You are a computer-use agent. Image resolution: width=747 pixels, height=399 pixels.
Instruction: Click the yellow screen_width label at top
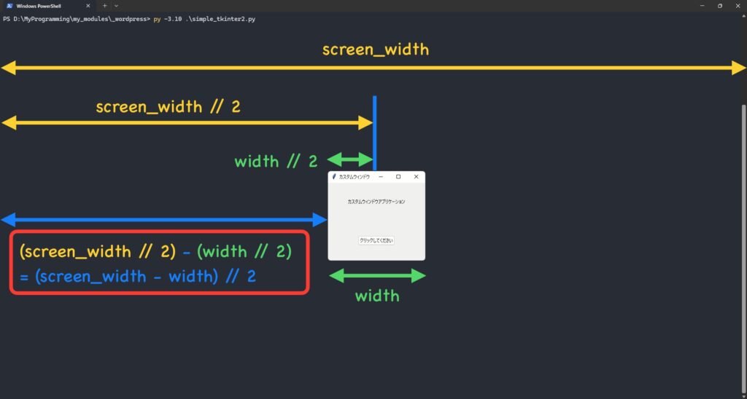(375, 50)
